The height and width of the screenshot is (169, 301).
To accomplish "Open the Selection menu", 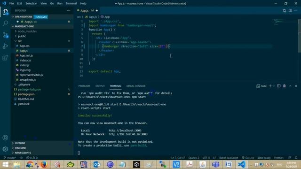I will click(32, 3).
